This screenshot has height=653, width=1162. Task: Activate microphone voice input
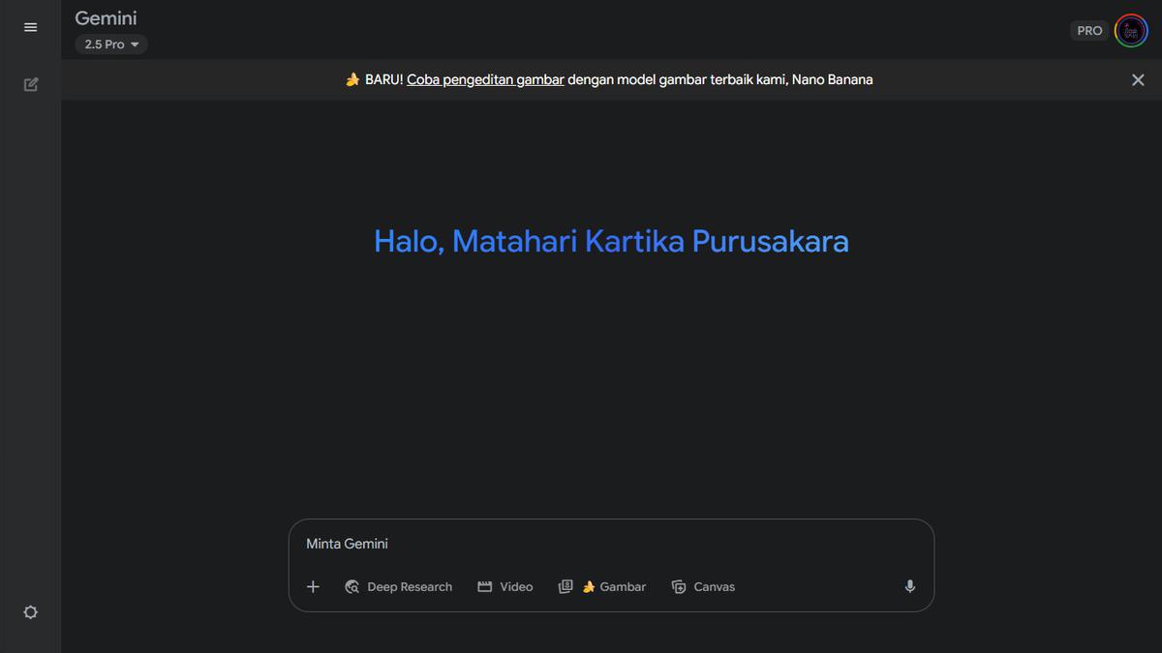click(x=909, y=586)
